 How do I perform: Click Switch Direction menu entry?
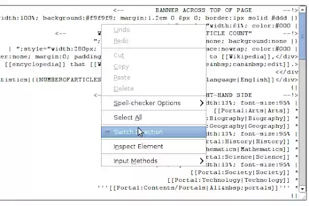coord(154,132)
